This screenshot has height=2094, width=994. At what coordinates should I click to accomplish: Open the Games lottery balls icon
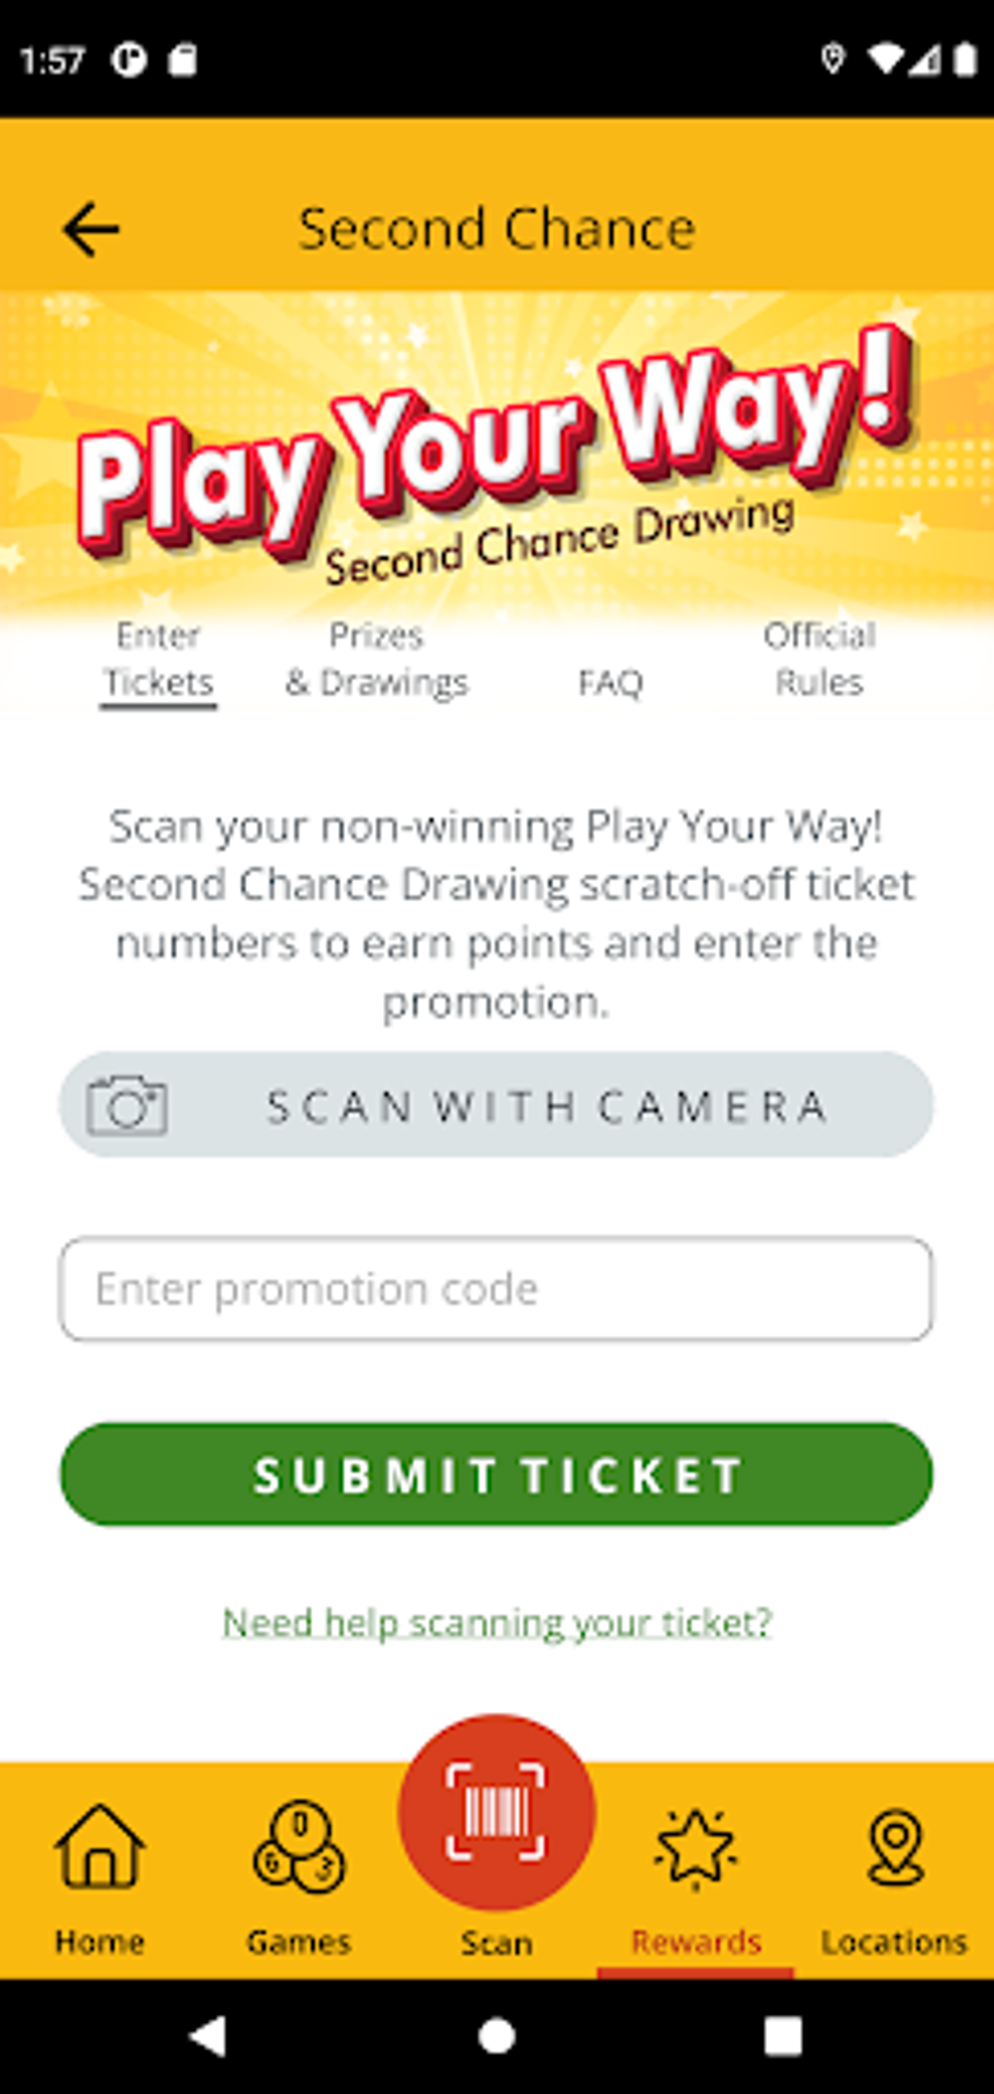pyautogui.click(x=298, y=1846)
